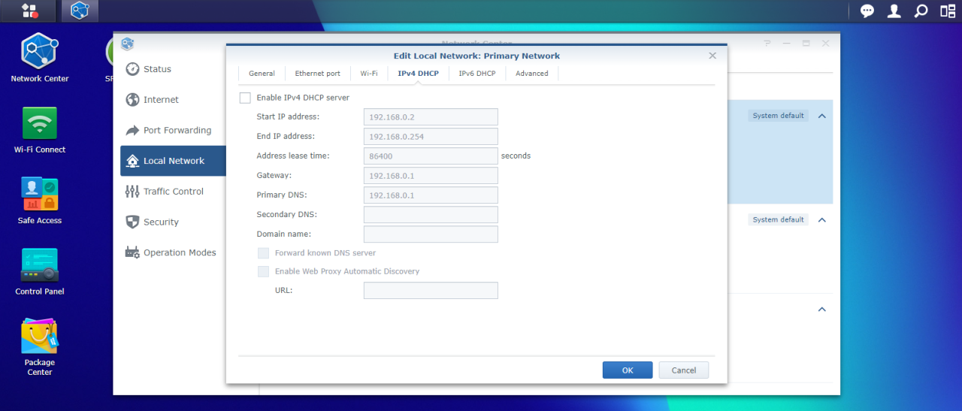Open Control Panel desktop icon

(39, 270)
